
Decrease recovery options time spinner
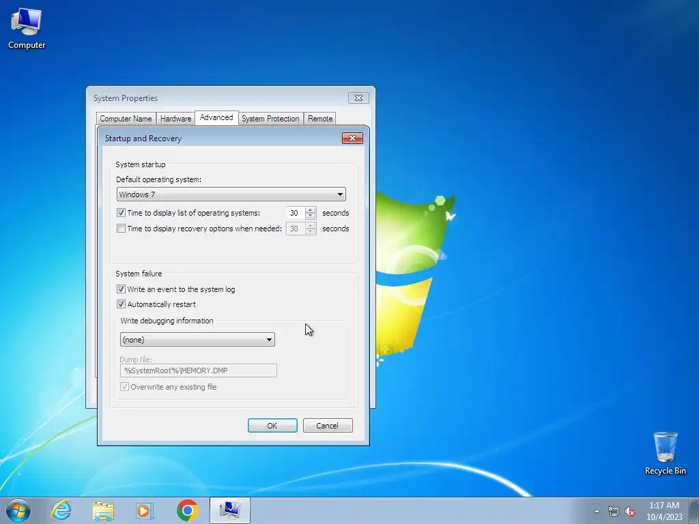pyautogui.click(x=311, y=232)
